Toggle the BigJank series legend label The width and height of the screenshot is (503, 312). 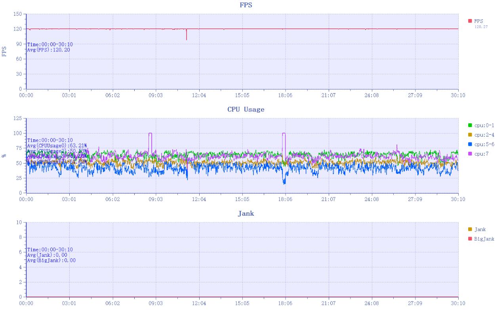tap(484, 239)
